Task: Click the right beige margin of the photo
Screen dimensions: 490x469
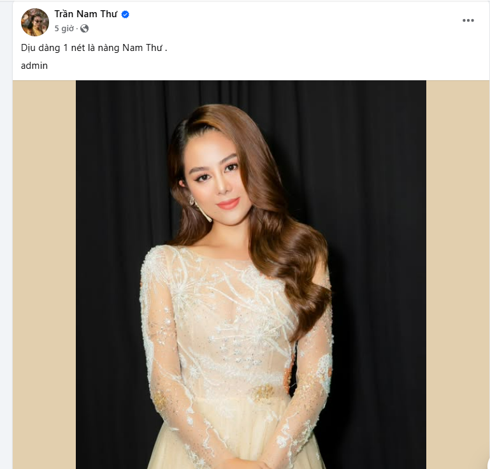Action: 458,274
